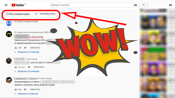
Task: Click the magnifier search button
Action: (144, 5)
